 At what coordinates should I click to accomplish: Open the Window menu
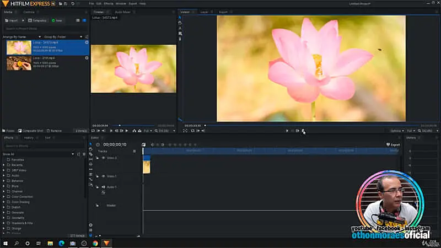point(121,4)
